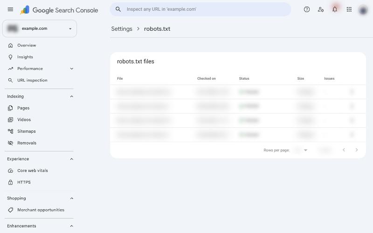
Task: Click the robots.txt breadcrumb item
Action: point(157,29)
